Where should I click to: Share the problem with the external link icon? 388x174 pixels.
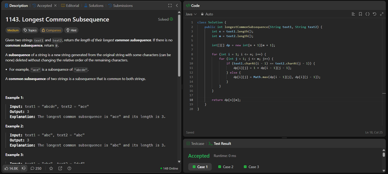(60, 168)
